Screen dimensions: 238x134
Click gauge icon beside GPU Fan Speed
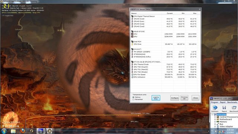(x=132, y=74)
